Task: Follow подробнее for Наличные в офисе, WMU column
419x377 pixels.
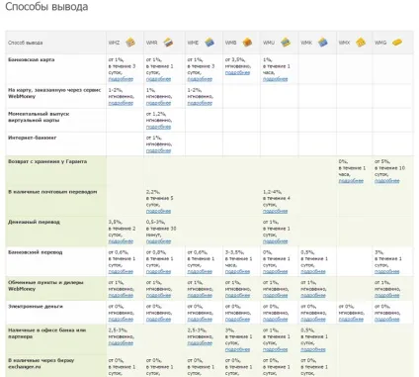Action: pyautogui.click(x=276, y=349)
